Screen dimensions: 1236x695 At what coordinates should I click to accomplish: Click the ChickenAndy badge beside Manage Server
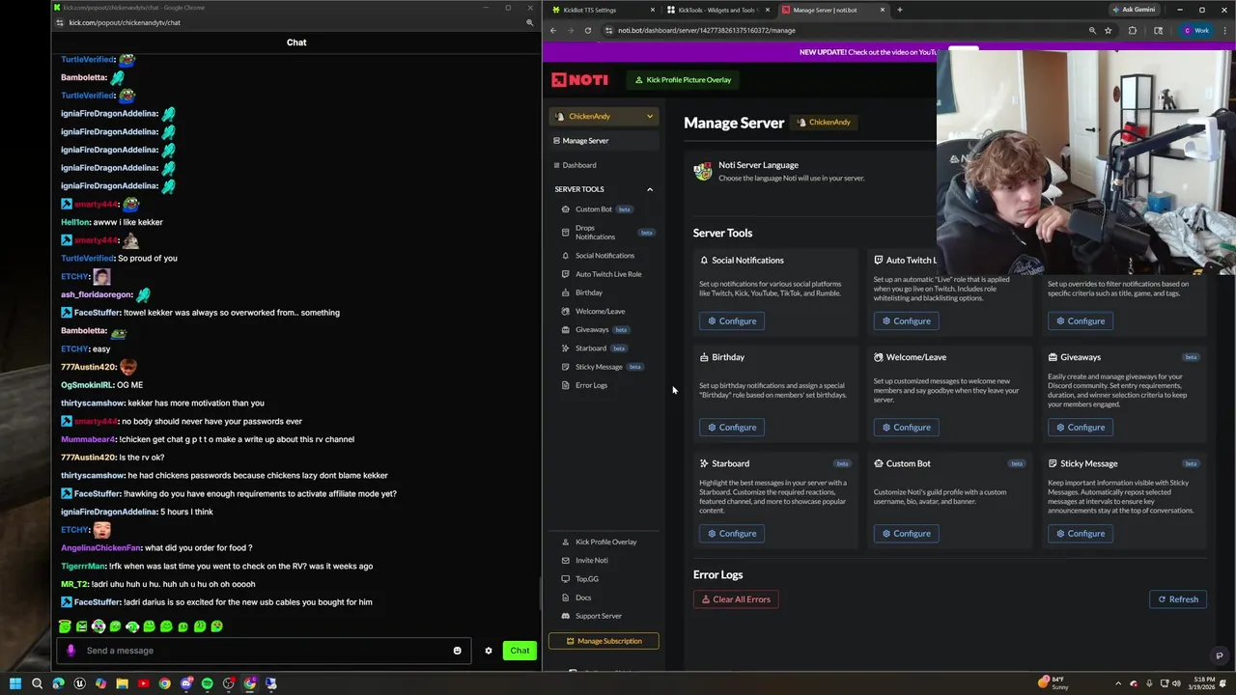pos(824,123)
